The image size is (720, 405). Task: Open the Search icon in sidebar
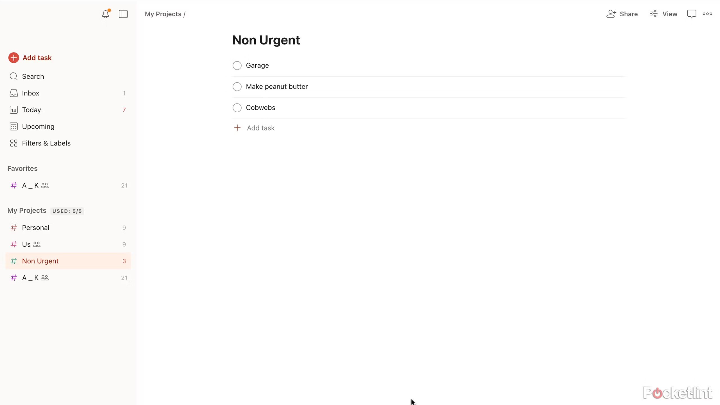point(13,76)
